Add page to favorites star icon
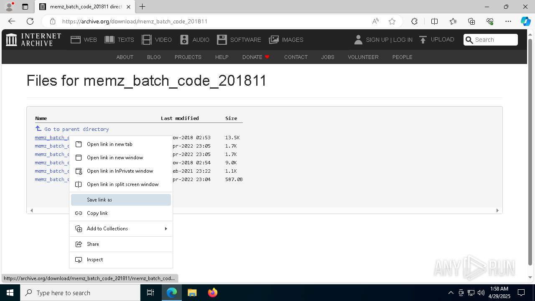Screen dimensions: 535x301 click(x=392, y=21)
